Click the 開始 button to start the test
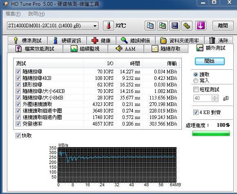237x194 pixels. pos(210,61)
